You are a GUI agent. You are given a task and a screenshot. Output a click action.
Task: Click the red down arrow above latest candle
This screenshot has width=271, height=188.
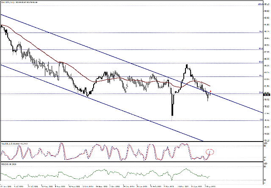(210, 91)
